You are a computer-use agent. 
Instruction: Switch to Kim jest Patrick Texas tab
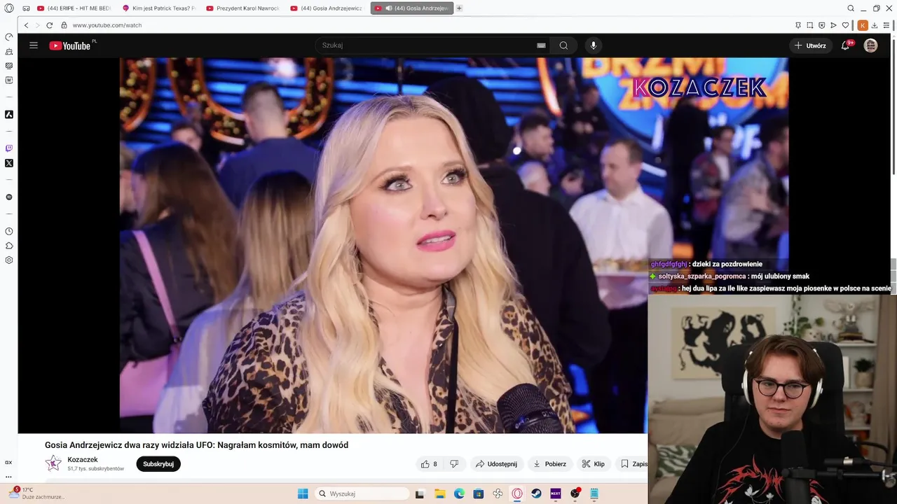click(158, 8)
